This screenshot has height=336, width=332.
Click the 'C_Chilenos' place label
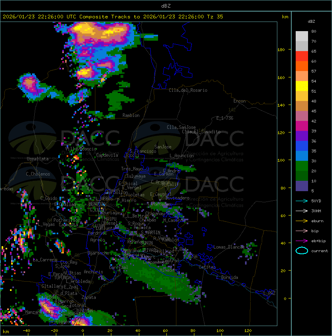38,174
